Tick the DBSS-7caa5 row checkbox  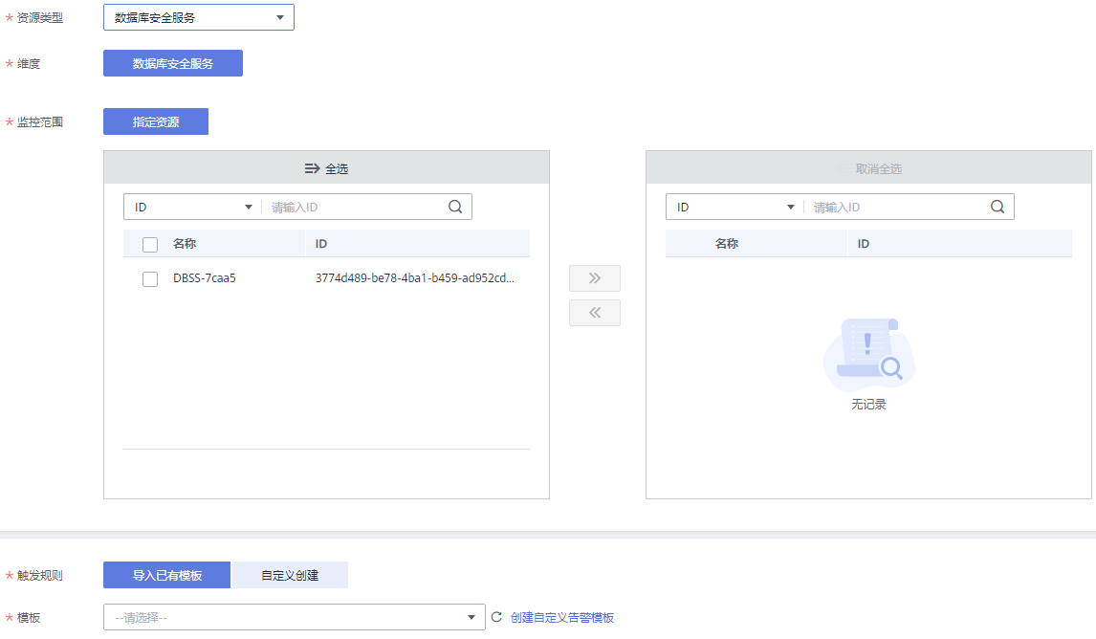[x=150, y=279]
